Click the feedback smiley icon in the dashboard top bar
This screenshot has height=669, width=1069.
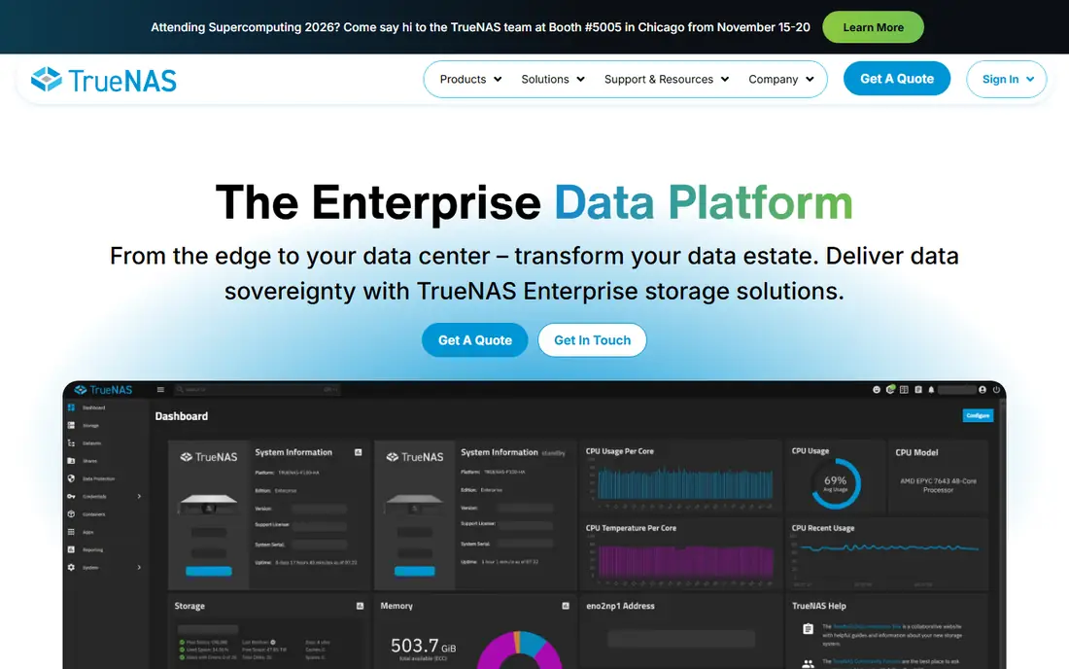point(876,390)
